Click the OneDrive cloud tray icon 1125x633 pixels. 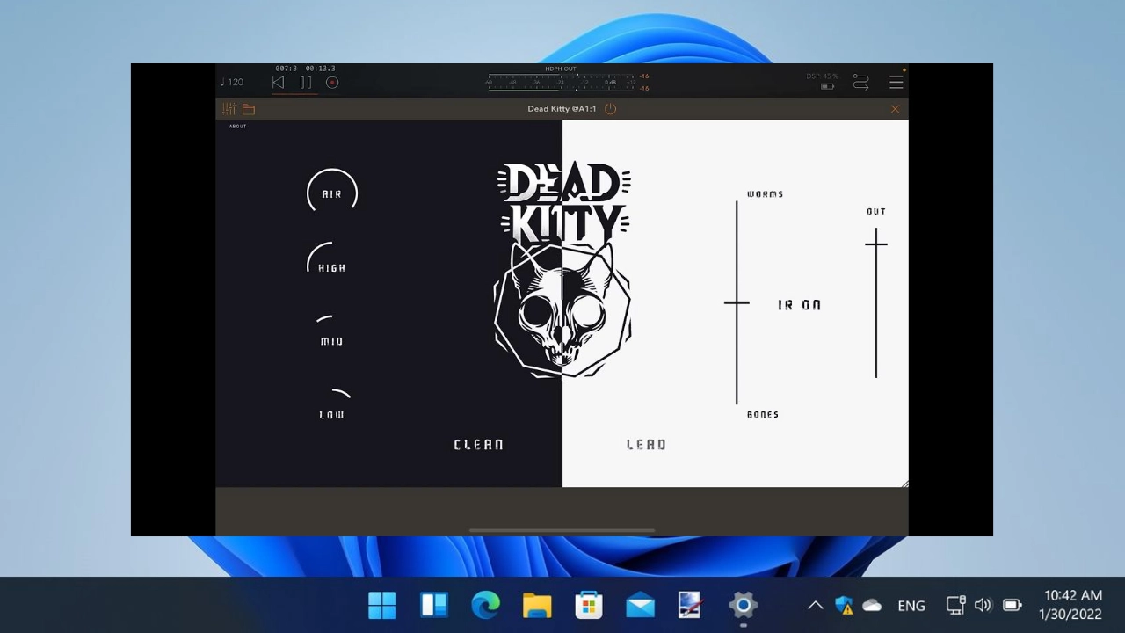872,605
